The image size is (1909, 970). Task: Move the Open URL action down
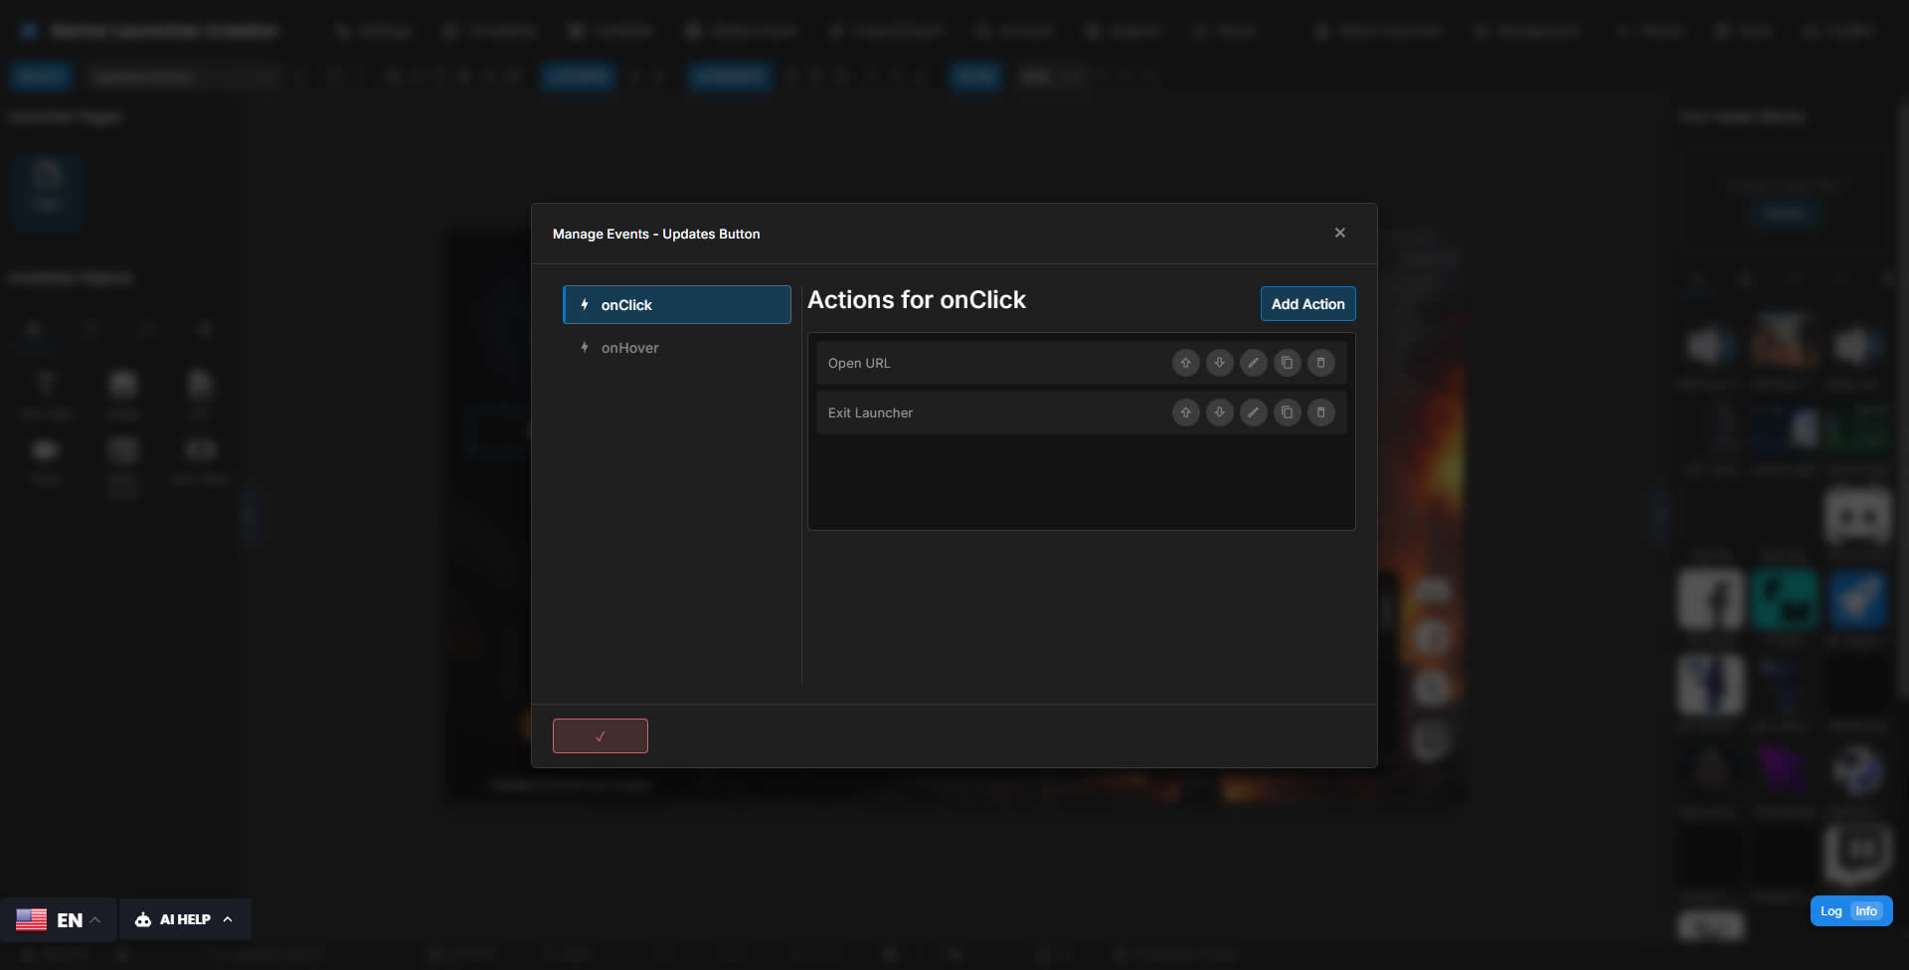[x=1219, y=363]
